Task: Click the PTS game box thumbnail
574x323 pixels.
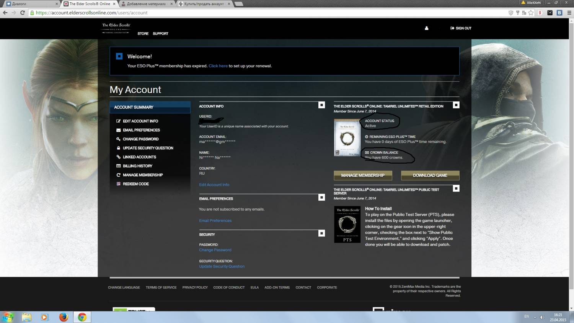Action: click(x=347, y=225)
